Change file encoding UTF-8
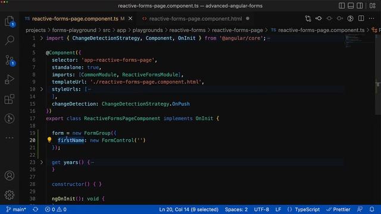The image size is (381, 214). tap(261, 209)
